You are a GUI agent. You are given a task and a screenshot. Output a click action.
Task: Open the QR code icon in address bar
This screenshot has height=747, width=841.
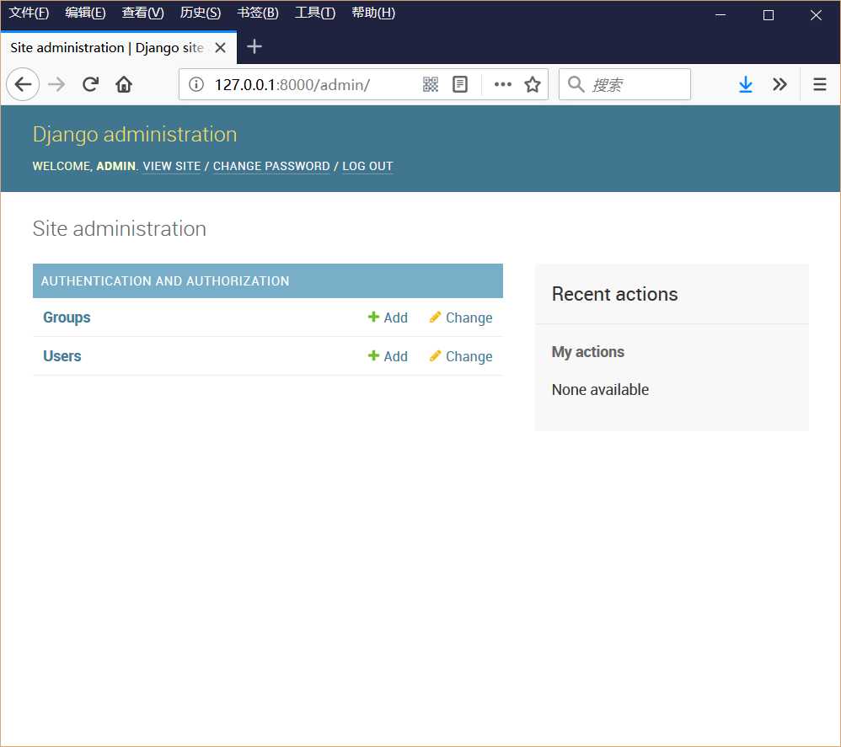pos(430,85)
